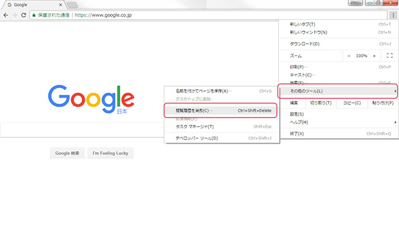The height and width of the screenshot is (241, 399).
Task: Open ダウンロード(D) from the menu
Action: [339, 44]
